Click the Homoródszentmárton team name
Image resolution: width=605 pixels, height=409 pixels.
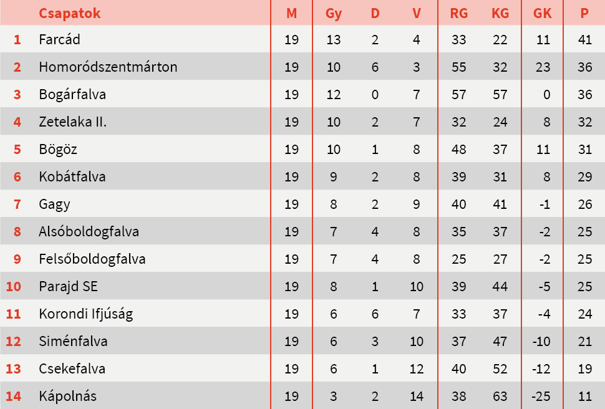pyautogui.click(x=108, y=67)
